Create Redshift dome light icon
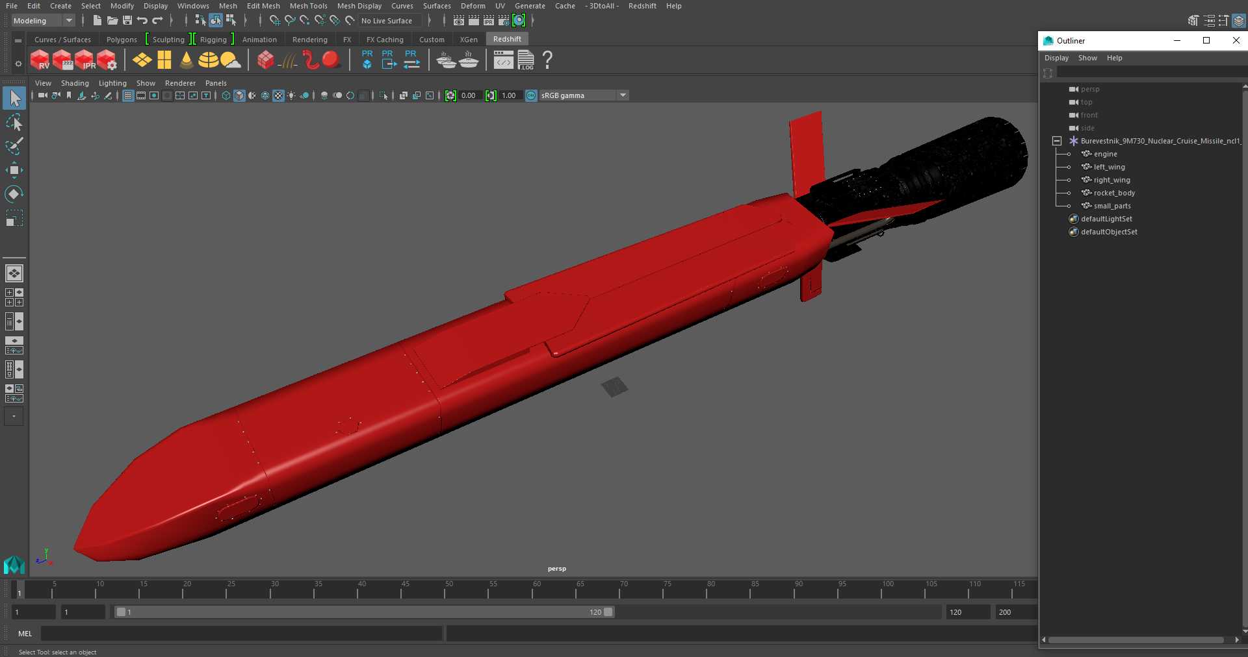This screenshot has width=1248, height=657. 208,60
